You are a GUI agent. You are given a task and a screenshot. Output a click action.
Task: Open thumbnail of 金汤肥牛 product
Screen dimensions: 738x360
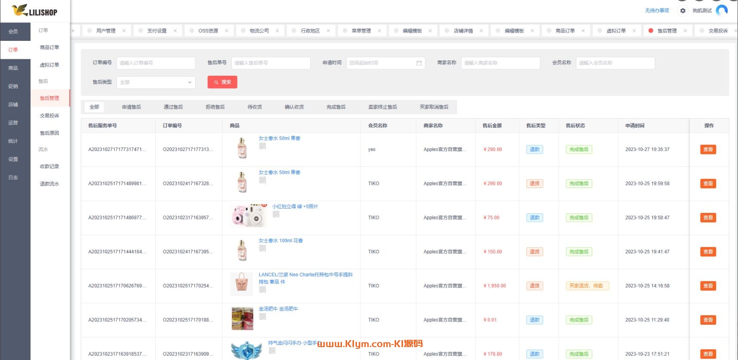coord(242,318)
